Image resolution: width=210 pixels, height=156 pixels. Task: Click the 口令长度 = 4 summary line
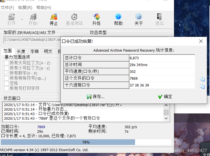click(38, 136)
